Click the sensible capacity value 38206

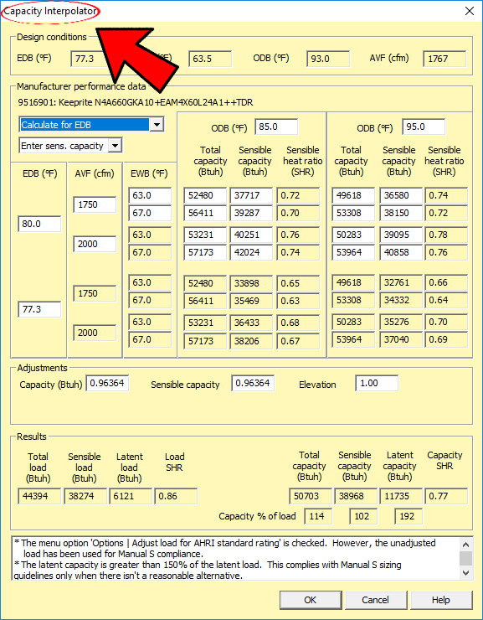click(251, 341)
